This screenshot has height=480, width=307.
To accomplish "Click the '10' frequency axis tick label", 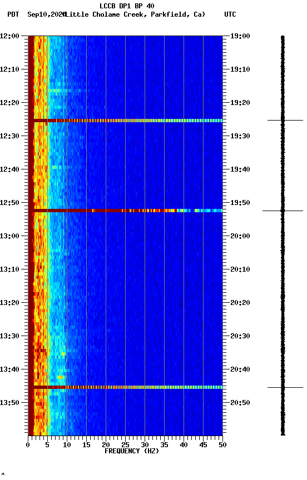I will pyautogui.click(x=67, y=445).
